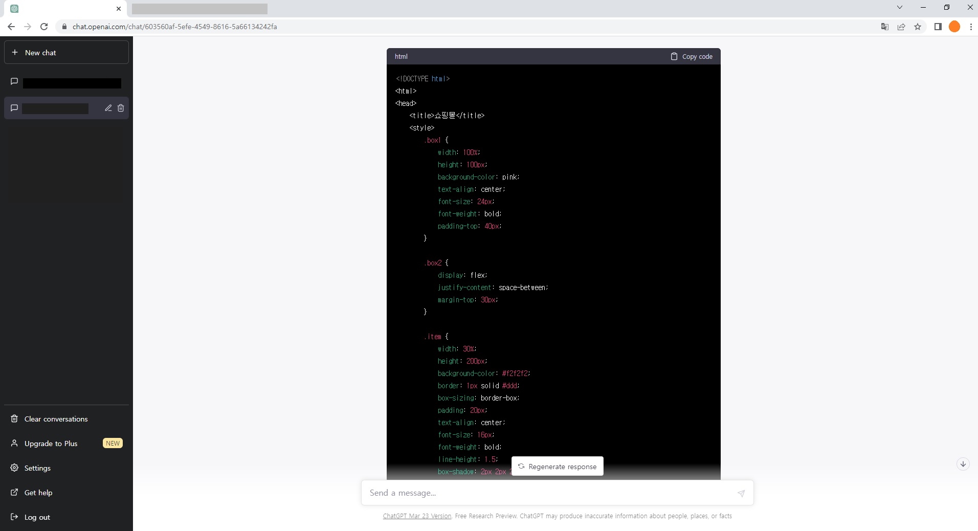Click the line-height: 1.5 line
978x531 pixels.
468,459
